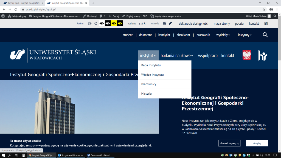Set medium font size A
This screenshot has width=281, height=158.
click(x=142, y=24)
